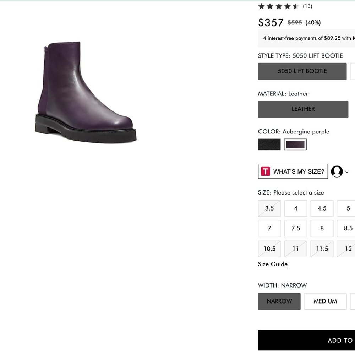Select the LEATHER material option
Screen dimensions: 355x355
pos(303,109)
